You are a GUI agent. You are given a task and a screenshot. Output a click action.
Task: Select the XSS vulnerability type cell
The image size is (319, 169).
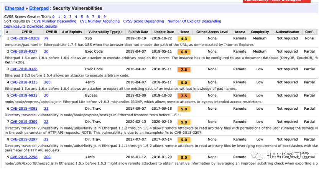tap(89, 38)
